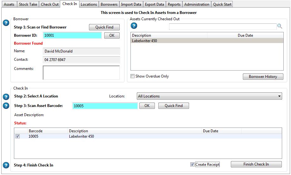The height and width of the screenshot is (175, 291).
Task: Open help icon for Step 4 Finish Check In
Action: (6, 165)
